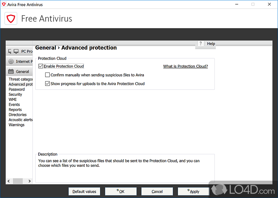This screenshot has width=278, height=198.
Task: Select Warnings in sidebar
Action: tap(16, 125)
